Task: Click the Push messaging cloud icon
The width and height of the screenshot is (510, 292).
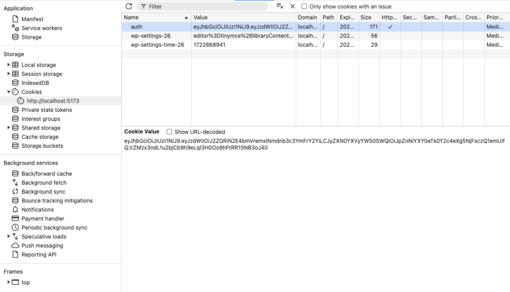Action: tap(15, 246)
